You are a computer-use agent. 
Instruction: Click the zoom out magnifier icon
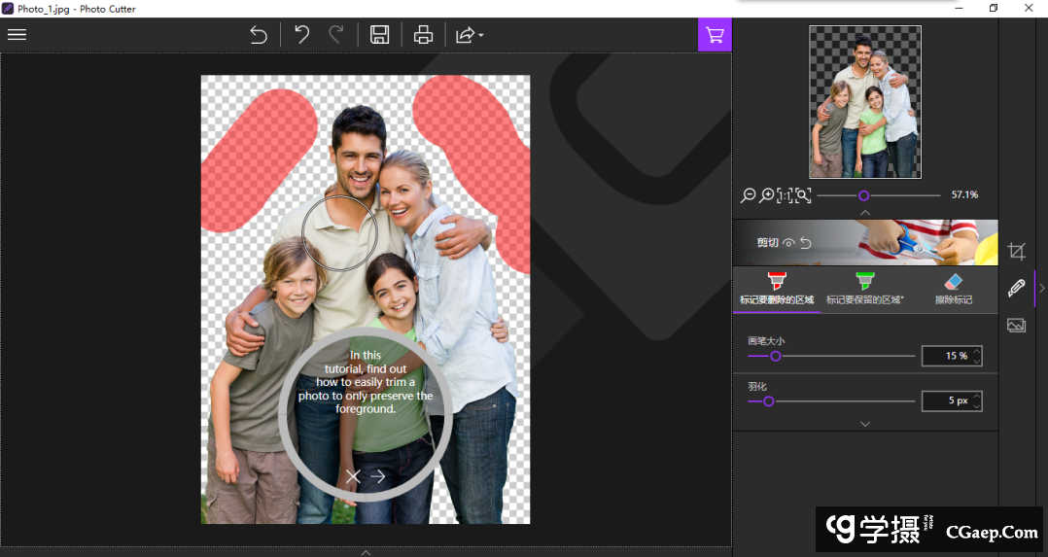tap(748, 195)
